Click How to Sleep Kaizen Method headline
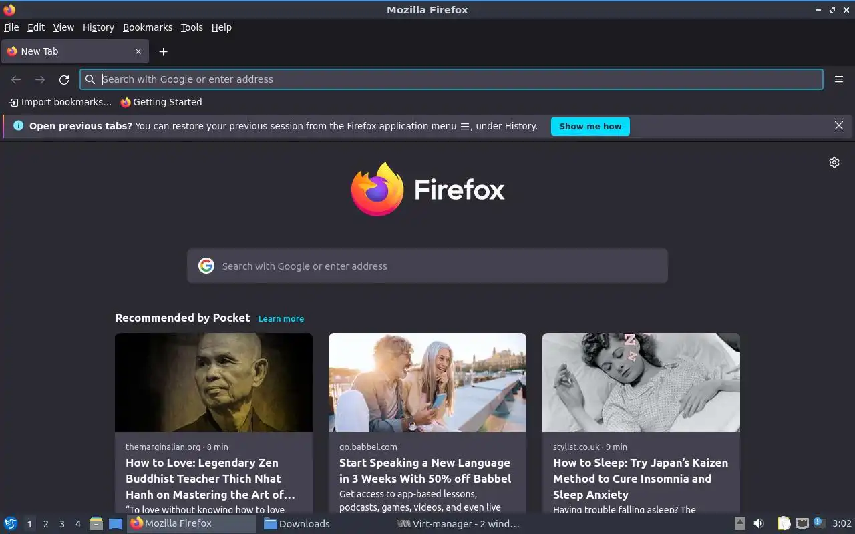 click(x=640, y=479)
